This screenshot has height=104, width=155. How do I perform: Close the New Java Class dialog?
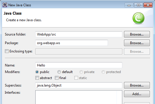(148, 5)
